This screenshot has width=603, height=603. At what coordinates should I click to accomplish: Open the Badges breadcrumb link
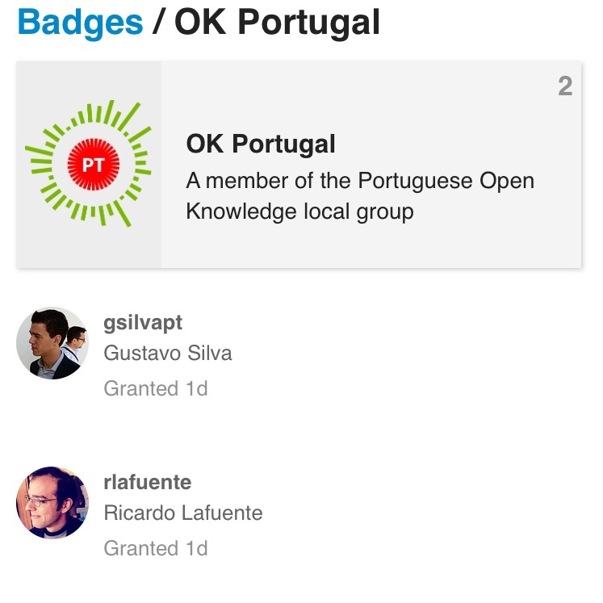pyautogui.click(x=80, y=22)
